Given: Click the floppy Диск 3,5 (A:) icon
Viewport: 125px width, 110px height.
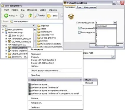Looking at the screenshot, I should click(9, 36).
